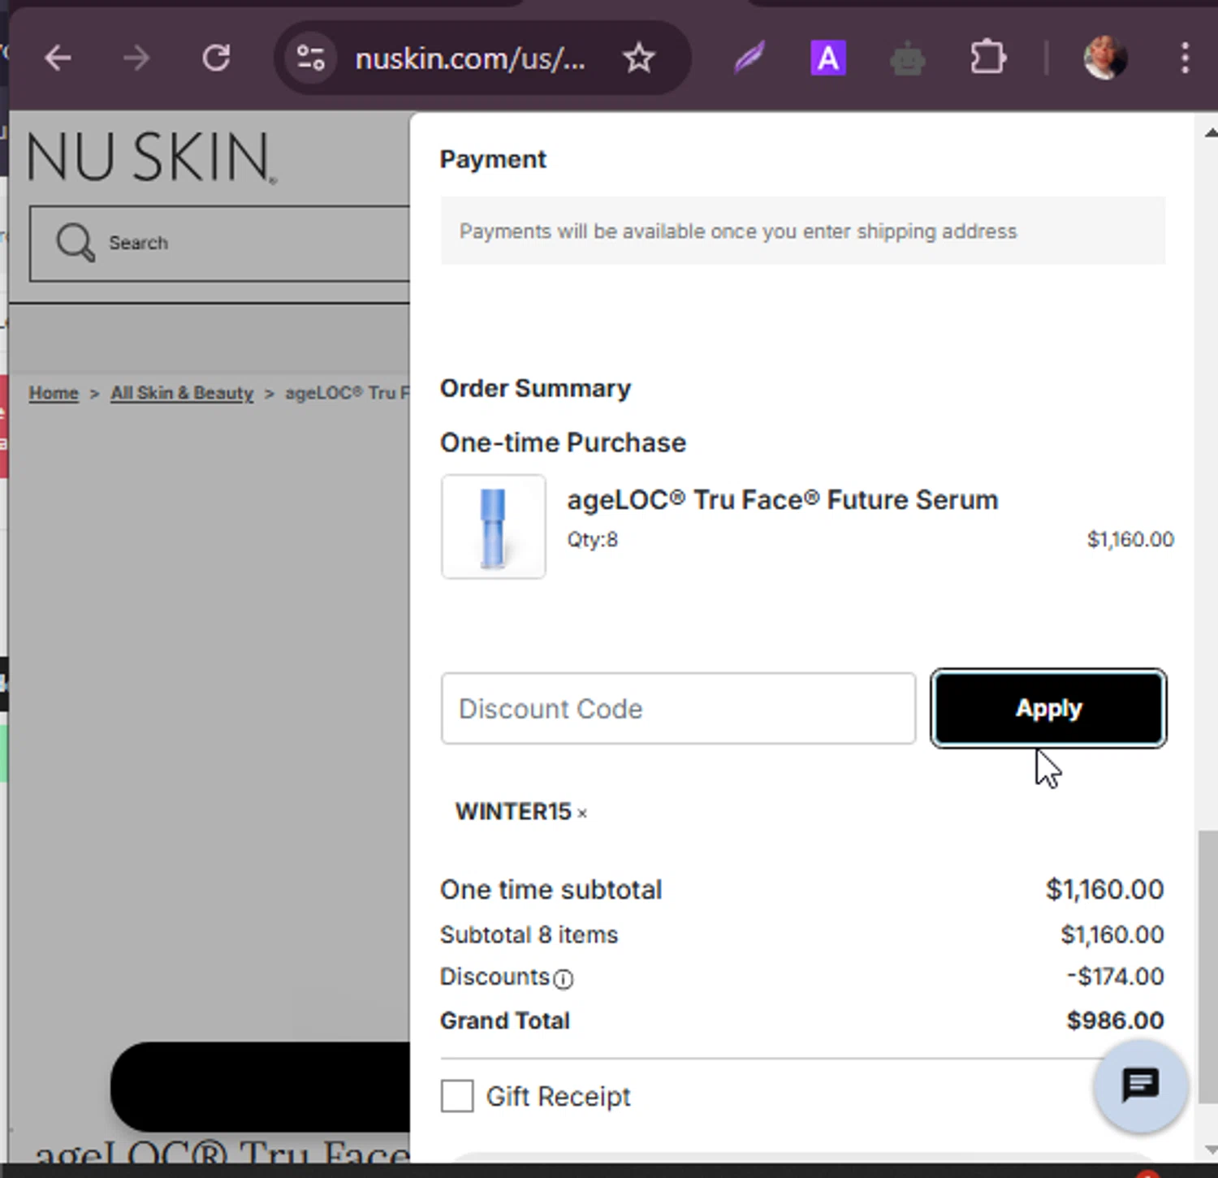The image size is (1218, 1178).
Task: Click the vertical scrollbar thumb
Action: coord(1209,967)
